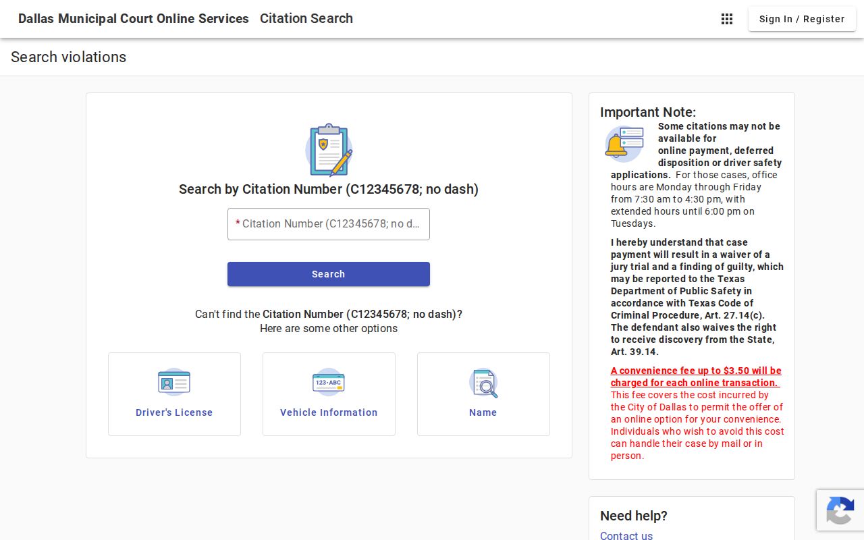Click the Dallas Municipal Court Online Services title

[134, 19]
